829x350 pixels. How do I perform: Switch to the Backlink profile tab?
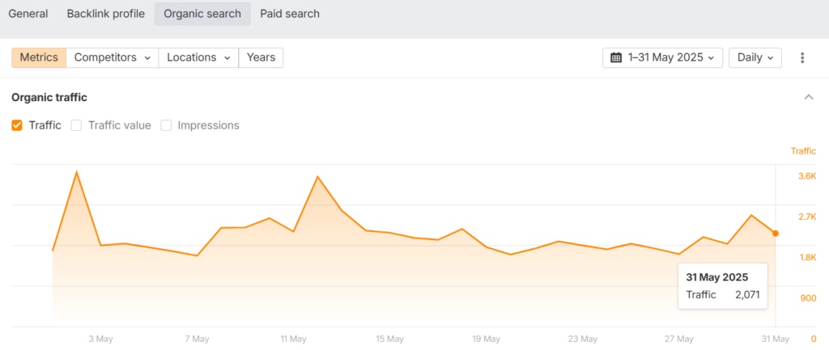click(105, 14)
